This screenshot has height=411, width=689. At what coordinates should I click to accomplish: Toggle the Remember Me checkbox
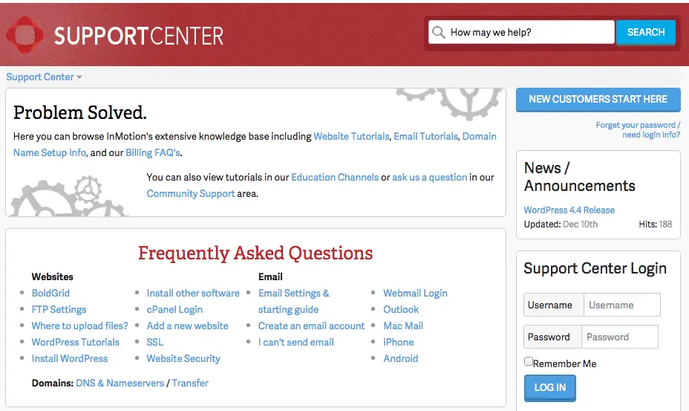tap(529, 361)
